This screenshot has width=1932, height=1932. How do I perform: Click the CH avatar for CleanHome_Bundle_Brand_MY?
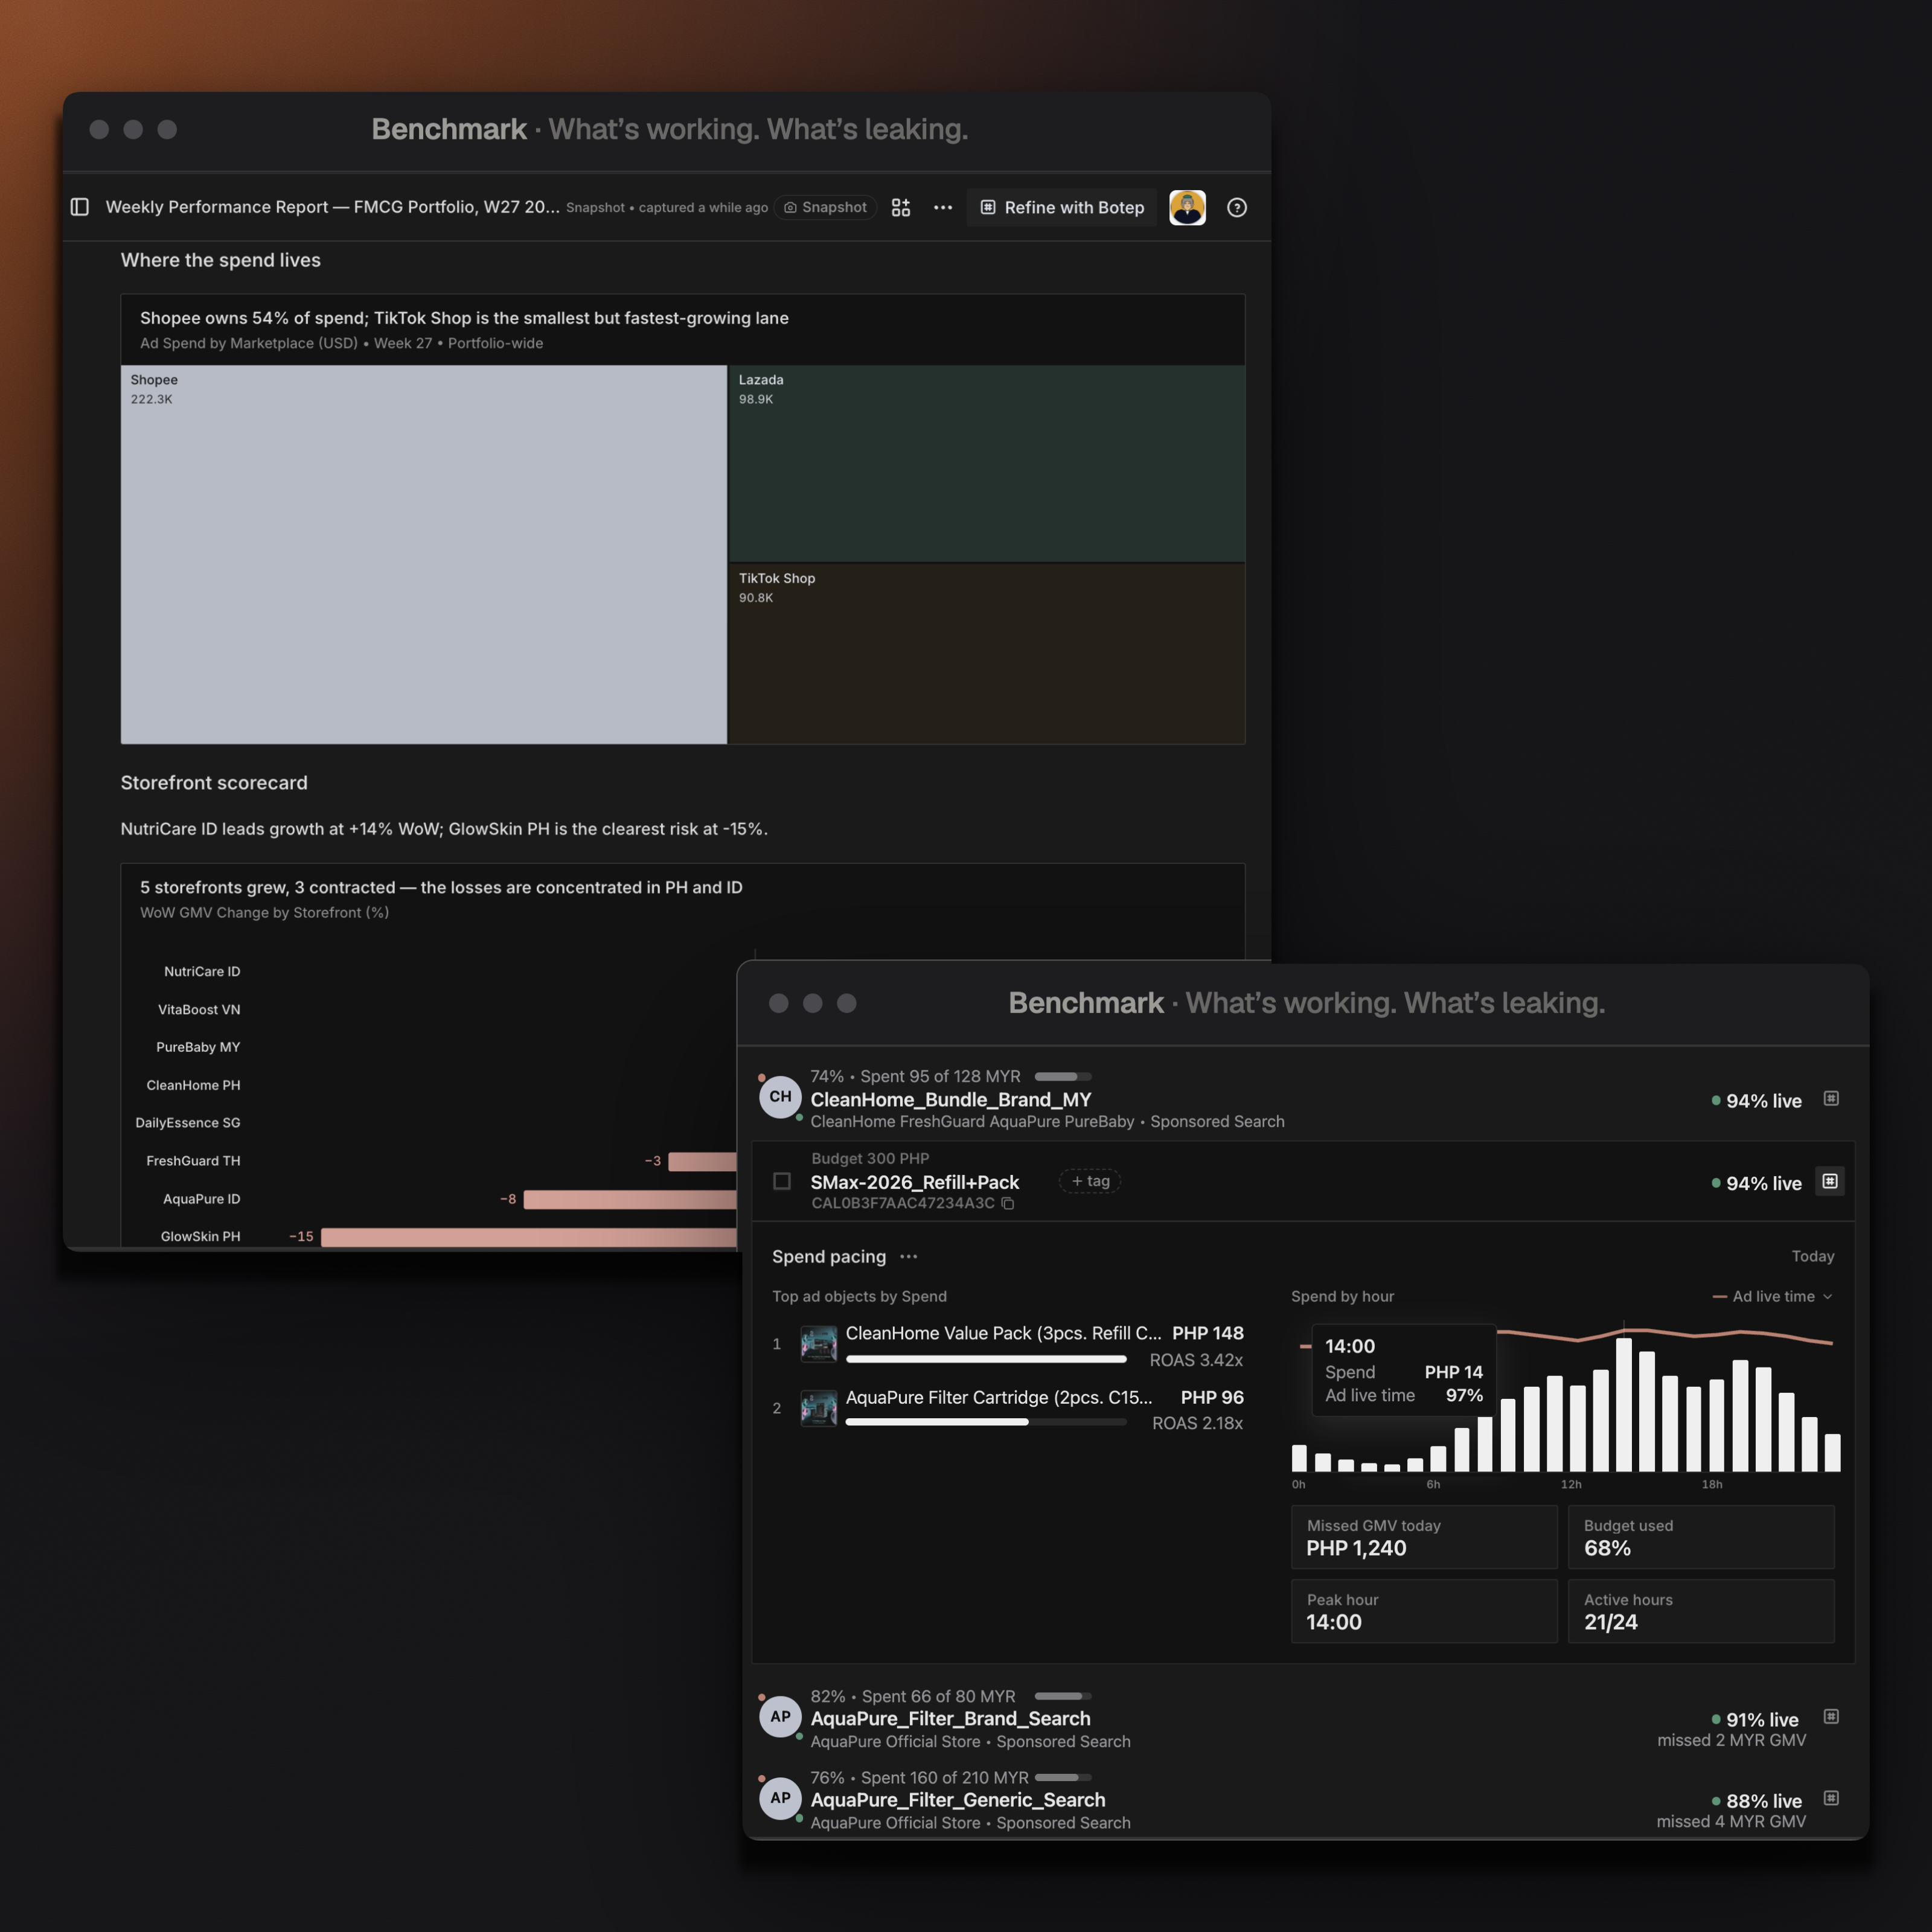tap(780, 1097)
